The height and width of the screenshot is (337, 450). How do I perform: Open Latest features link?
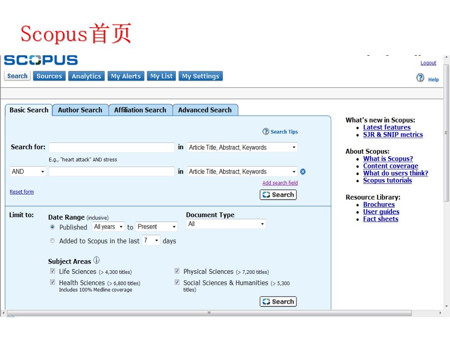click(x=387, y=127)
